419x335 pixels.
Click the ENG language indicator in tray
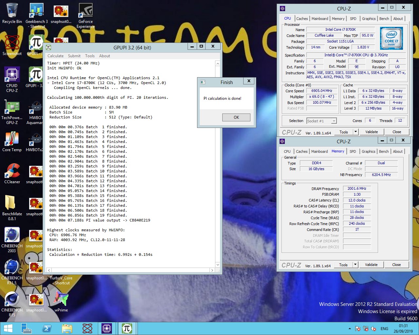[384, 328]
